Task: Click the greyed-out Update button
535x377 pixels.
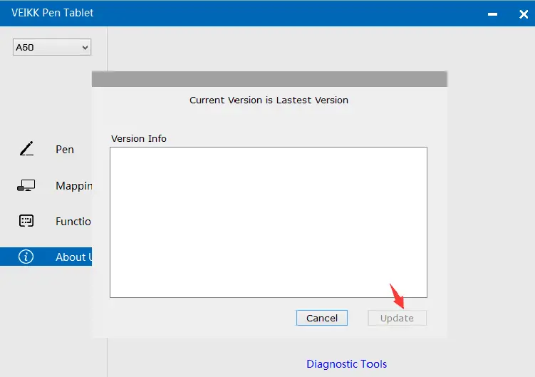Action: (397, 318)
